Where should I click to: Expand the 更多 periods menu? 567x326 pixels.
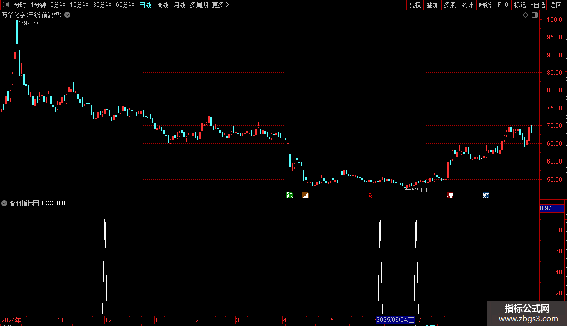click(220, 5)
